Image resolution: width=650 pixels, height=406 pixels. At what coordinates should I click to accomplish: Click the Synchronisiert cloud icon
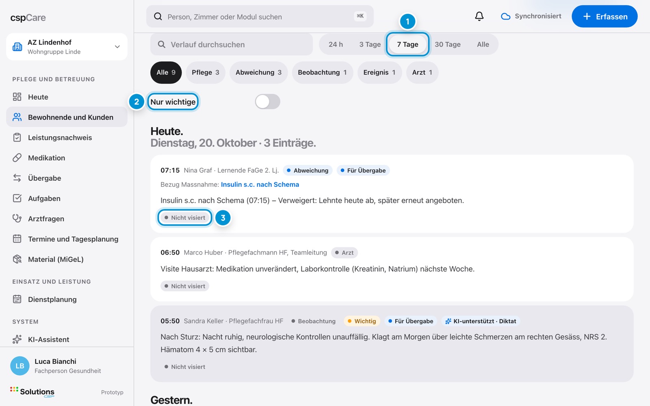point(506,16)
